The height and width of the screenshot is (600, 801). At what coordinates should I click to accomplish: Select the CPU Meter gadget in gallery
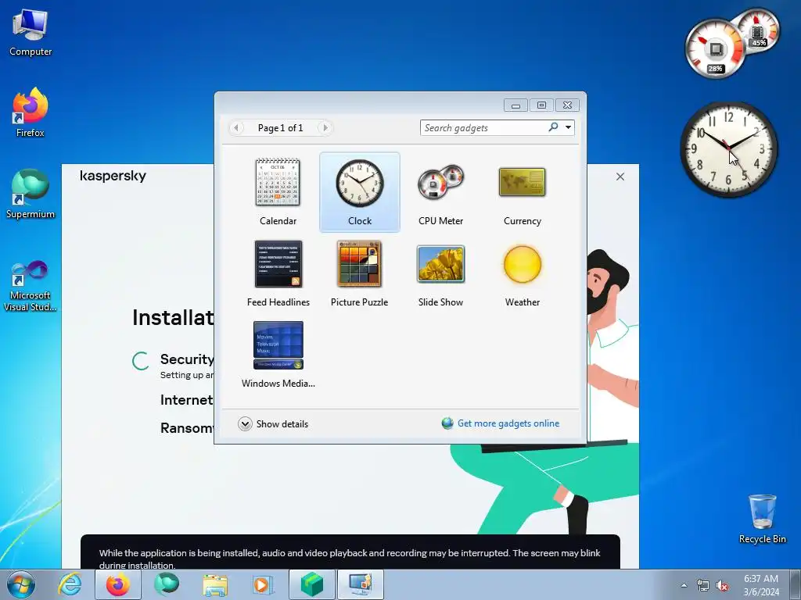(441, 192)
